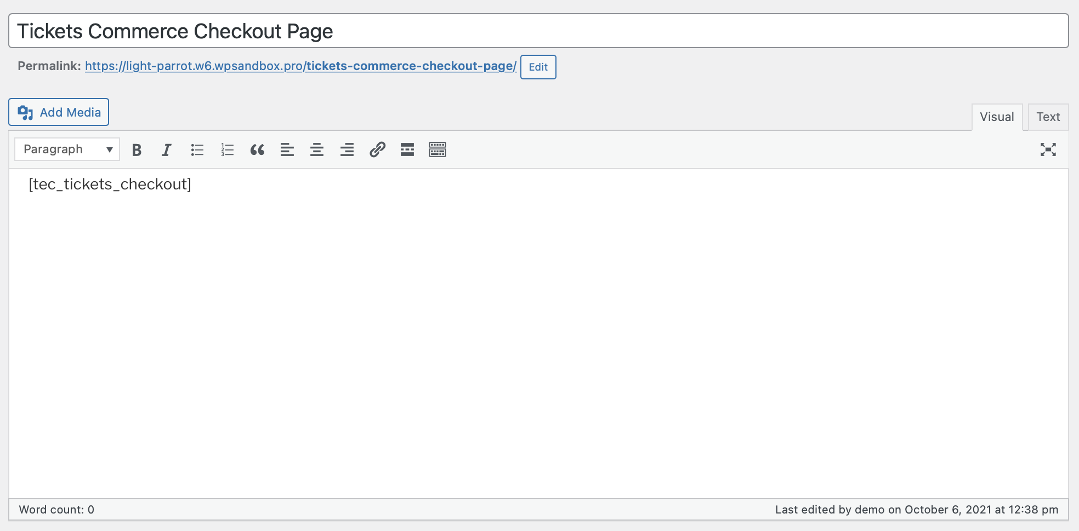Viewport: 1079px width, 531px height.
Task: Click the page title field
Action: [x=538, y=31]
